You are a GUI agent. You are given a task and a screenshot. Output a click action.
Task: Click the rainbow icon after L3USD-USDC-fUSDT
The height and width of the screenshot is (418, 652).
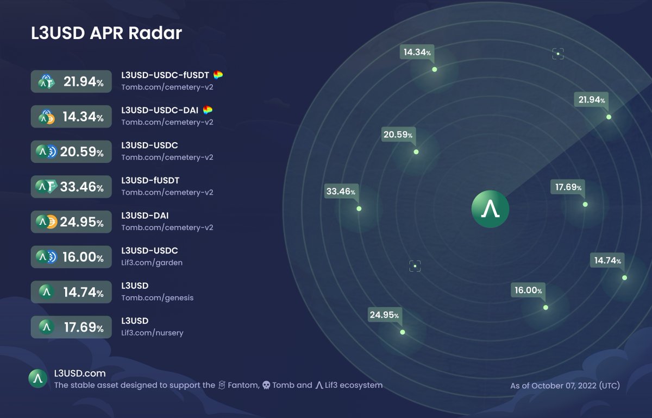pyautogui.click(x=218, y=75)
